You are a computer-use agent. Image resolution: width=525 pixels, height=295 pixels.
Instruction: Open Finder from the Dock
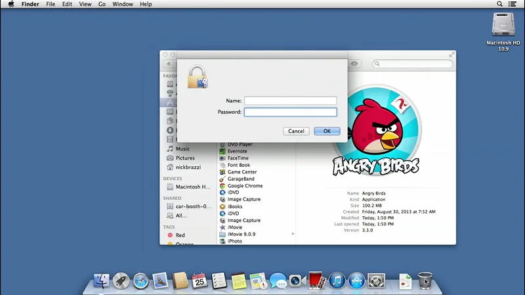coord(101,281)
